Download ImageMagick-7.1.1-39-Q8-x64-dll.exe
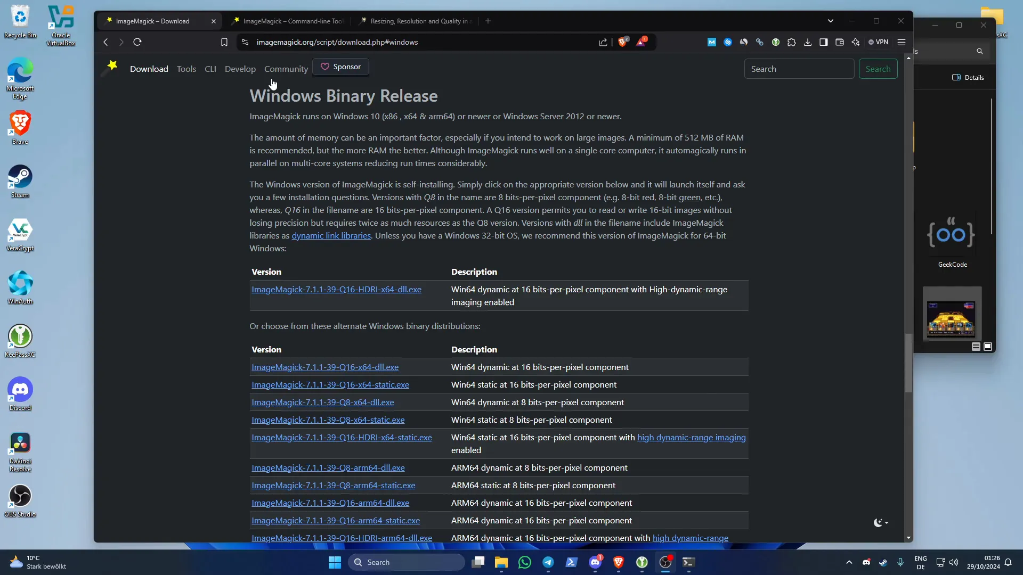 tap(323, 402)
